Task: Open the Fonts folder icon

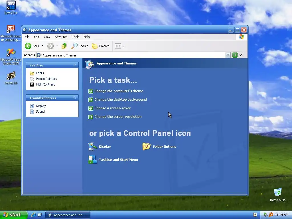Action: (x=32, y=73)
